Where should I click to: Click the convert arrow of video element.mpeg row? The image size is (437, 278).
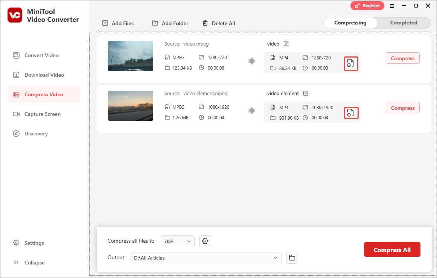[251, 111]
